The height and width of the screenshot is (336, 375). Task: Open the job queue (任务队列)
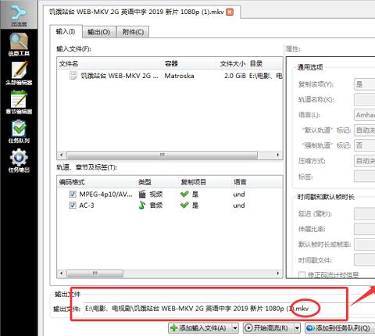pos(19,131)
